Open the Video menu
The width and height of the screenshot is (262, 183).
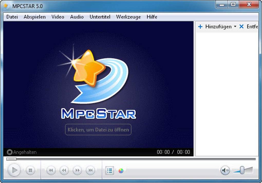pyautogui.click(x=58, y=17)
